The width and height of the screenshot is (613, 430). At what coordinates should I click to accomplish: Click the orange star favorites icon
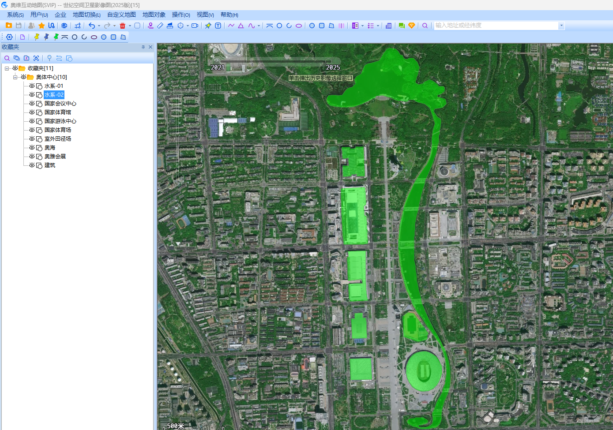pyautogui.click(x=41, y=26)
